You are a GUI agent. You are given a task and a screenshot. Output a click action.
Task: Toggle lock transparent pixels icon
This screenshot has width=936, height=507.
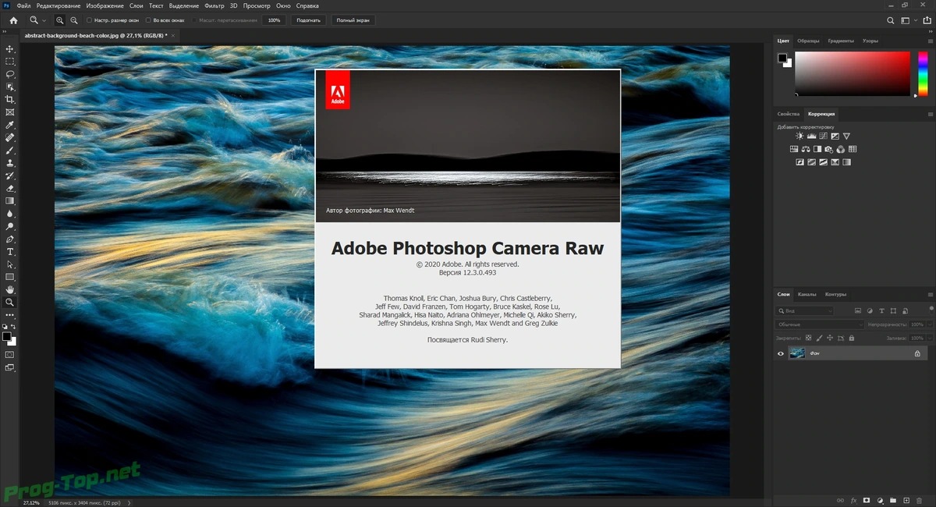click(x=808, y=339)
